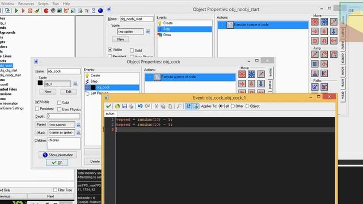
Task: Open sprite selector in obj_noobj_start window
Action: (148, 32)
